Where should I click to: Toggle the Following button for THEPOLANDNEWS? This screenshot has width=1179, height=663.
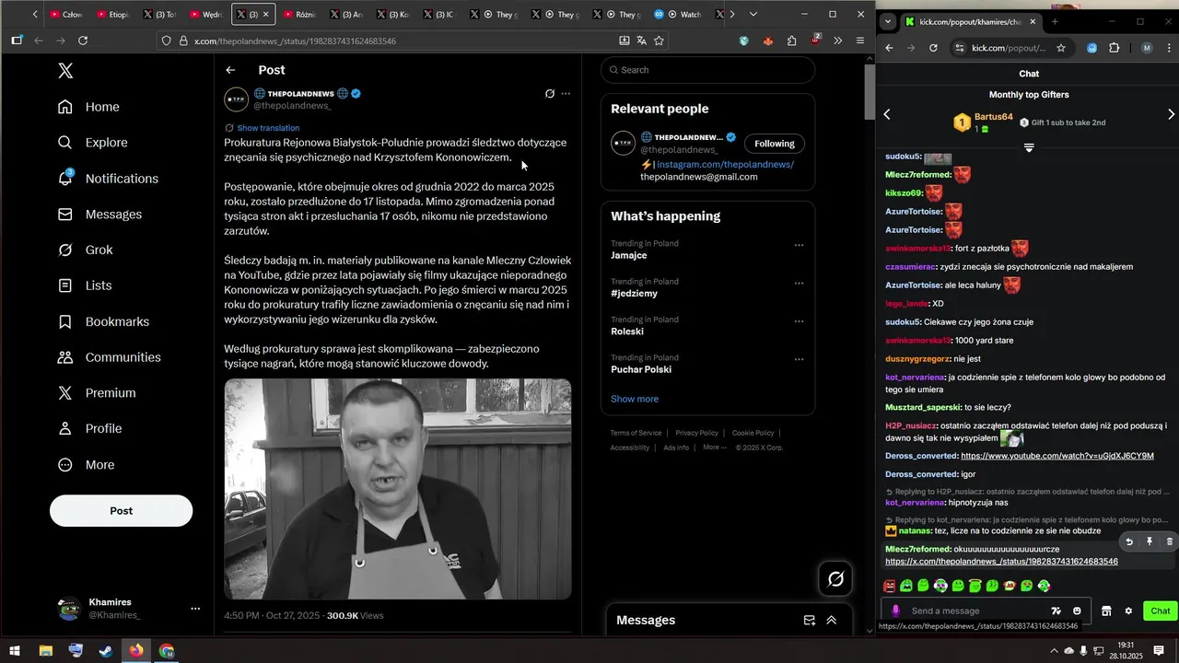pos(775,144)
